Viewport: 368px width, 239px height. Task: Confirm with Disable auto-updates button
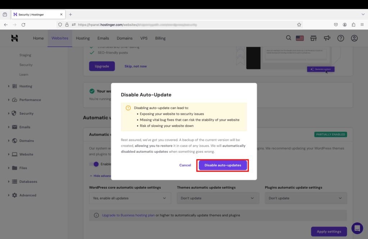tap(223, 165)
